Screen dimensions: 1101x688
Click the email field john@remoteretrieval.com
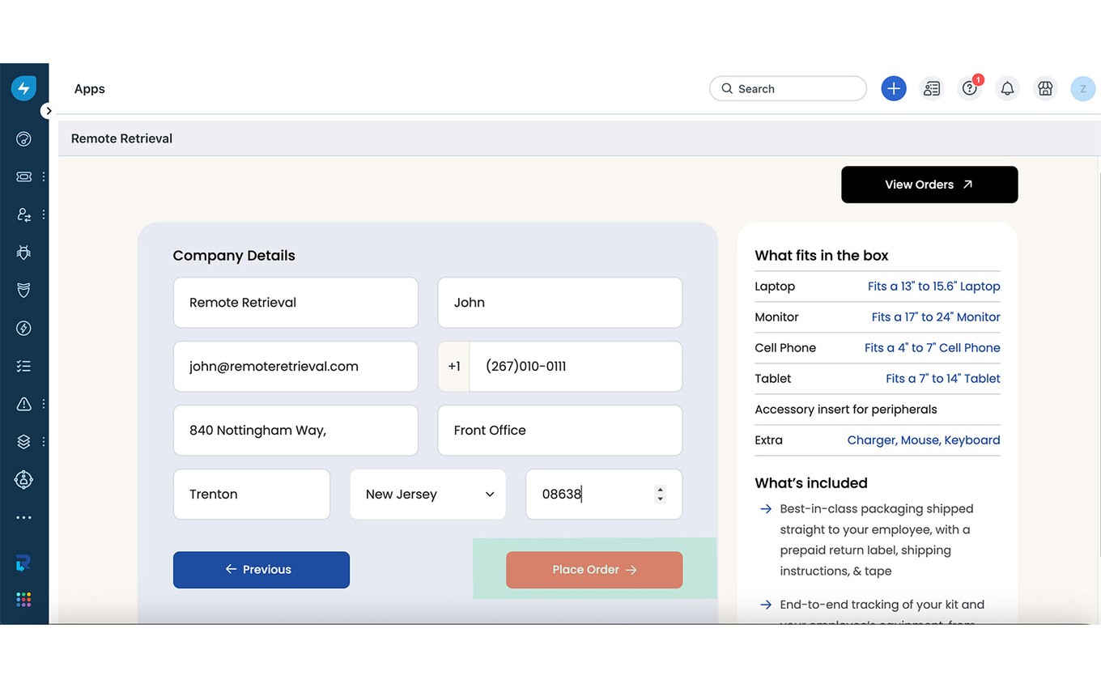click(295, 367)
